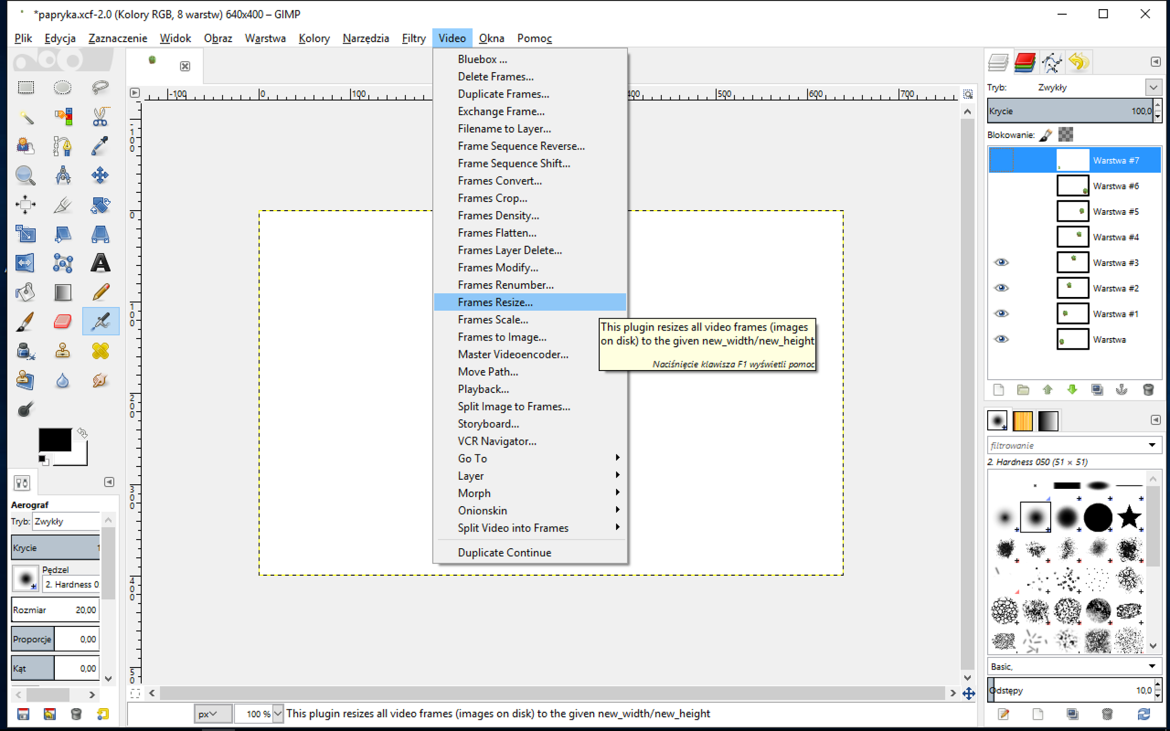
Task: Toggle visibility of Warstwa #1
Action: [x=1001, y=314]
